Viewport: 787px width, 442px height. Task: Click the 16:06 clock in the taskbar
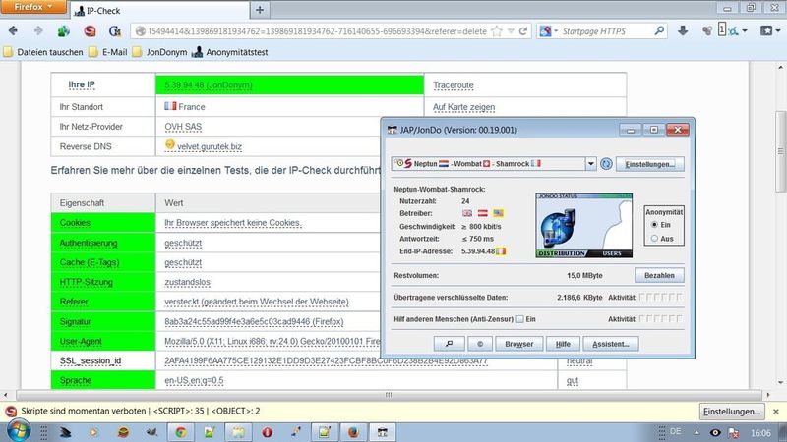(x=760, y=432)
